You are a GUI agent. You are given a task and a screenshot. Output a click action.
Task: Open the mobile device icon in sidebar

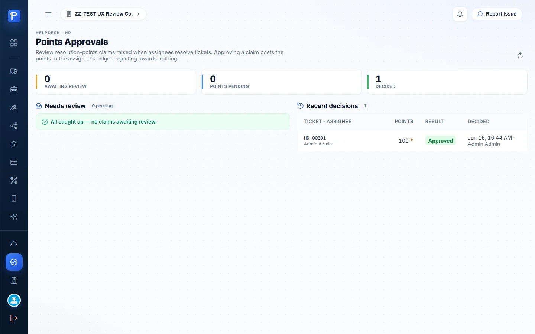coord(14,199)
